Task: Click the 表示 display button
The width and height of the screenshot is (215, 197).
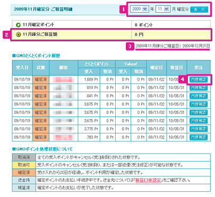Action: [x=199, y=10]
